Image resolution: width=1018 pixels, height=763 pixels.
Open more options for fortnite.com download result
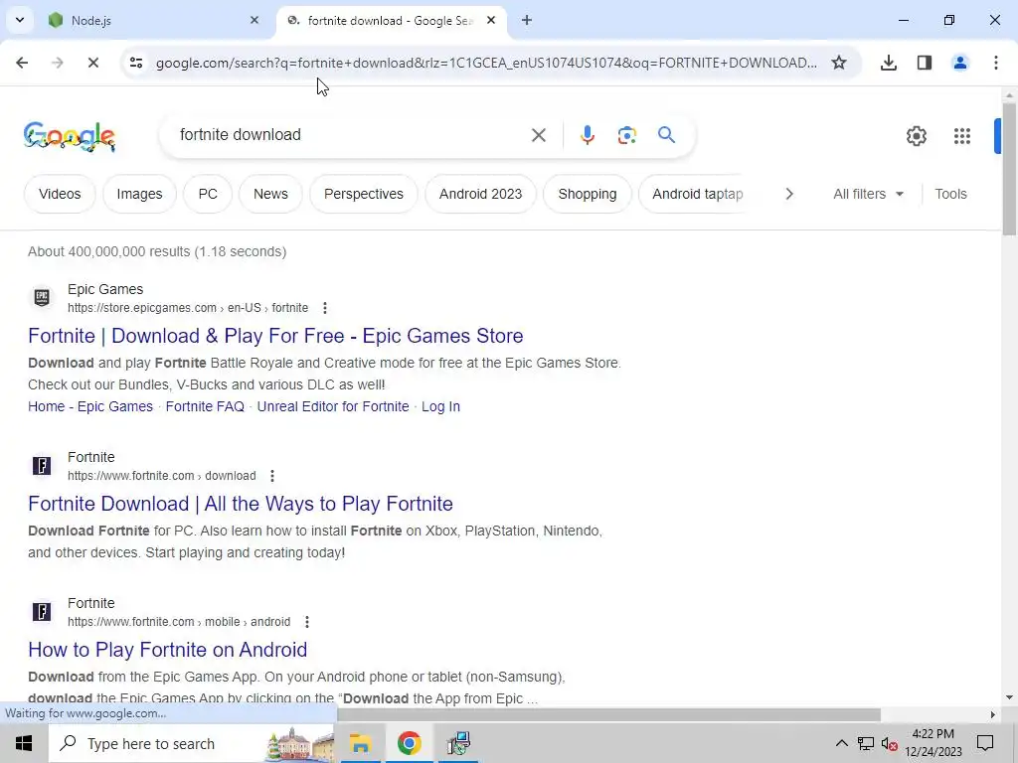[x=272, y=476]
